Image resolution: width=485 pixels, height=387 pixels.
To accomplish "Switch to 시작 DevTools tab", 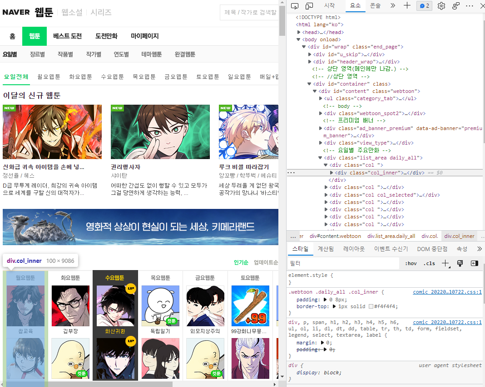I will (x=329, y=5).
